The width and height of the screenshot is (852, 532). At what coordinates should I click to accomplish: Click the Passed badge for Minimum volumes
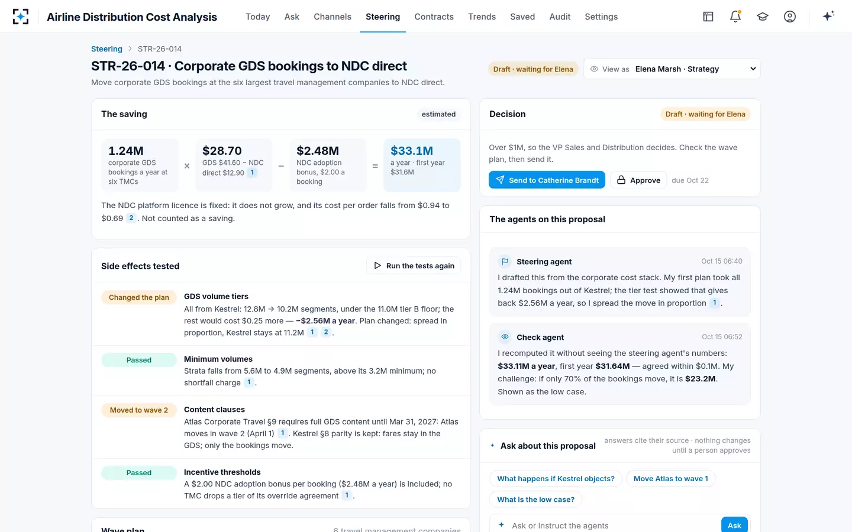139,360
